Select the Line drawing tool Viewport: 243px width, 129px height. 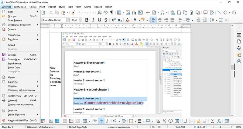click(x=219, y=12)
